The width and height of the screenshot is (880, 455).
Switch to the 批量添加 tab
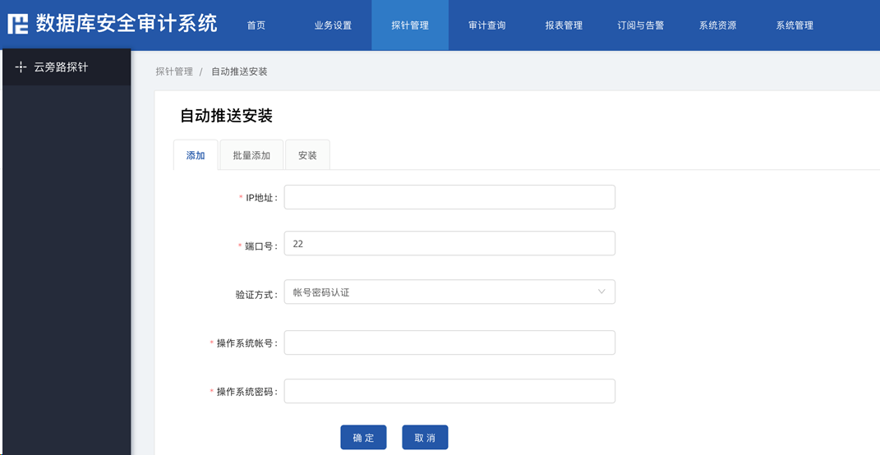pos(251,155)
